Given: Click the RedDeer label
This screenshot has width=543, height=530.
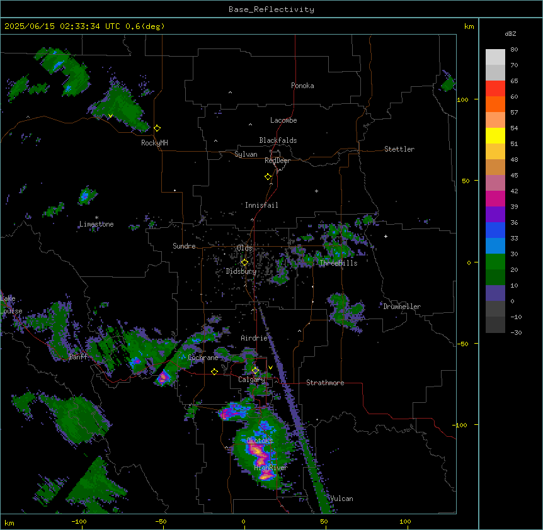Looking at the screenshot, I should point(277,161).
